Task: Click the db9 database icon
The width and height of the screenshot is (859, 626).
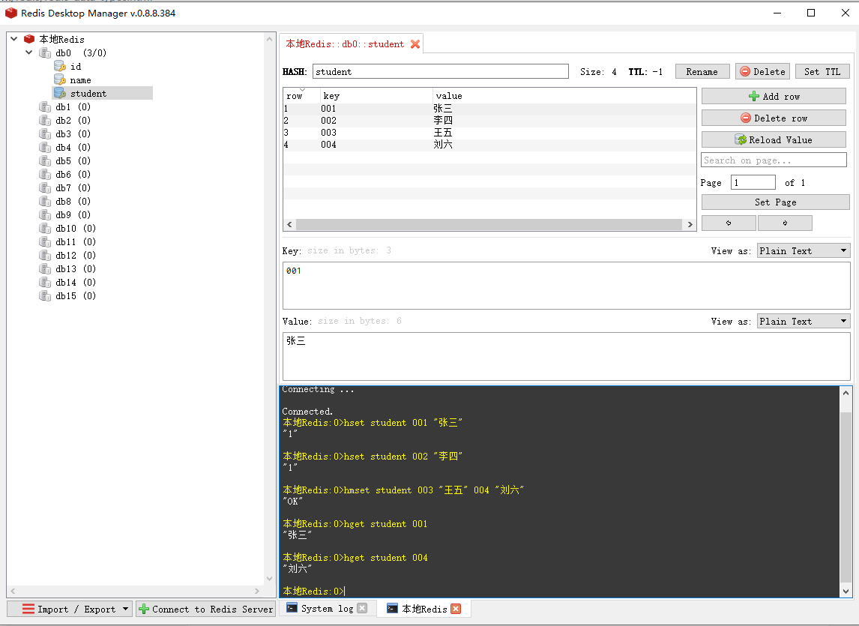Action: (x=45, y=215)
